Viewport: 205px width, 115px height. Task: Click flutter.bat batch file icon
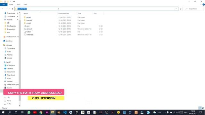point(25,34)
